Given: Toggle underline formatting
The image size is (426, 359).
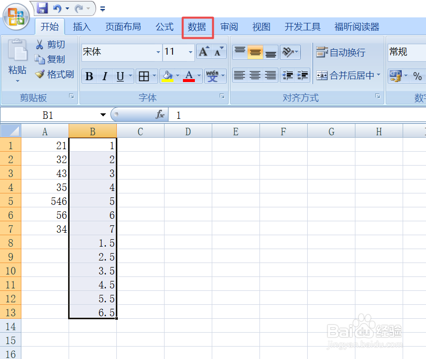Looking at the screenshot, I should pos(120,76).
